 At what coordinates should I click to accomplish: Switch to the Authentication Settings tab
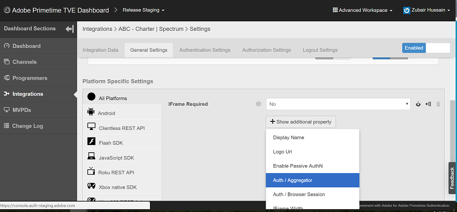205,50
